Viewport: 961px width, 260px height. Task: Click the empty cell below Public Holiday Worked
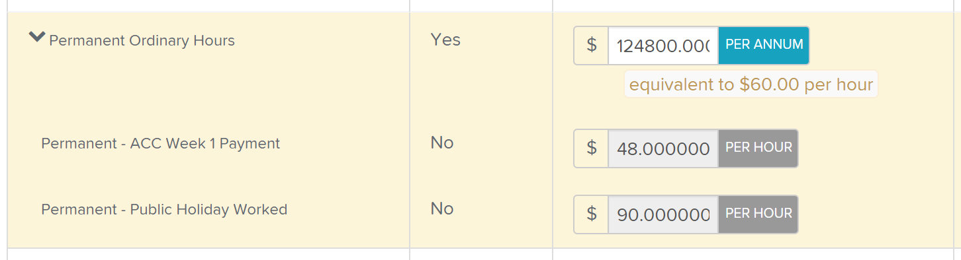coord(208,255)
